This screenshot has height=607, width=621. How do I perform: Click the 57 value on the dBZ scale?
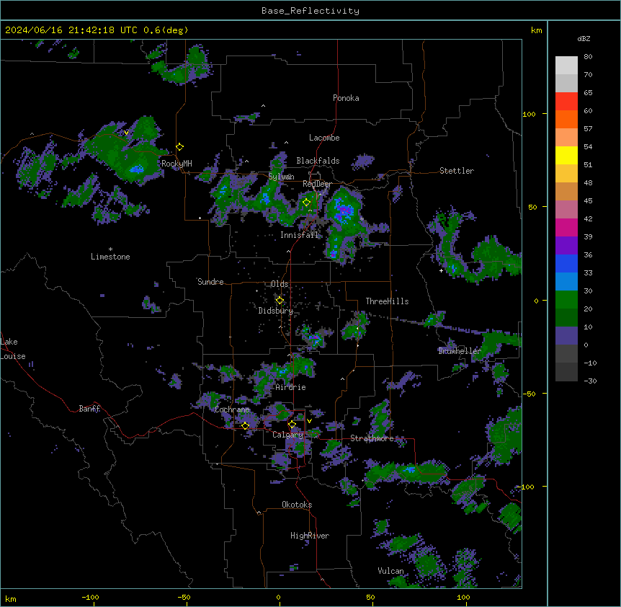588,129
